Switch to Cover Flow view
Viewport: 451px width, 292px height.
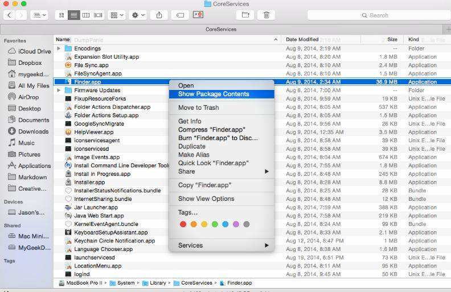[98, 15]
